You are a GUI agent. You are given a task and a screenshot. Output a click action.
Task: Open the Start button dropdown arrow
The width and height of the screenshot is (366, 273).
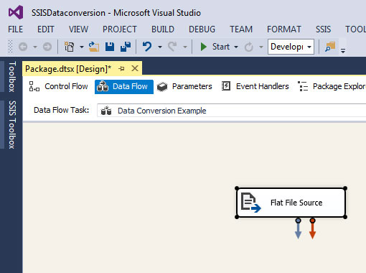pyautogui.click(x=236, y=47)
